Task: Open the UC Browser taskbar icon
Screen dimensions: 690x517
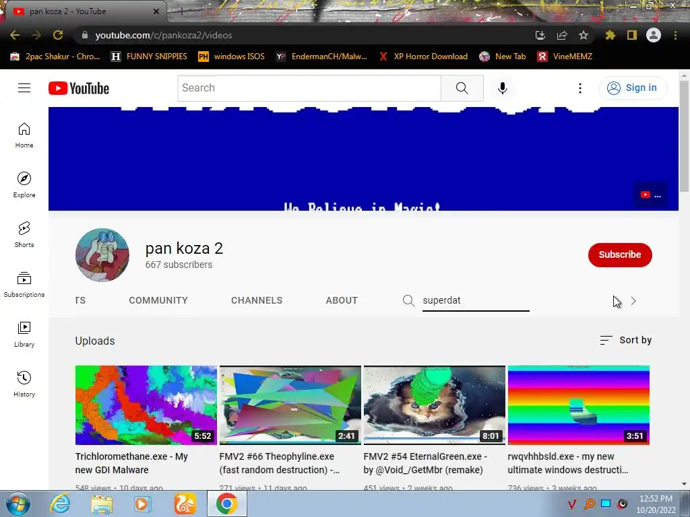Action: coord(185,504)
